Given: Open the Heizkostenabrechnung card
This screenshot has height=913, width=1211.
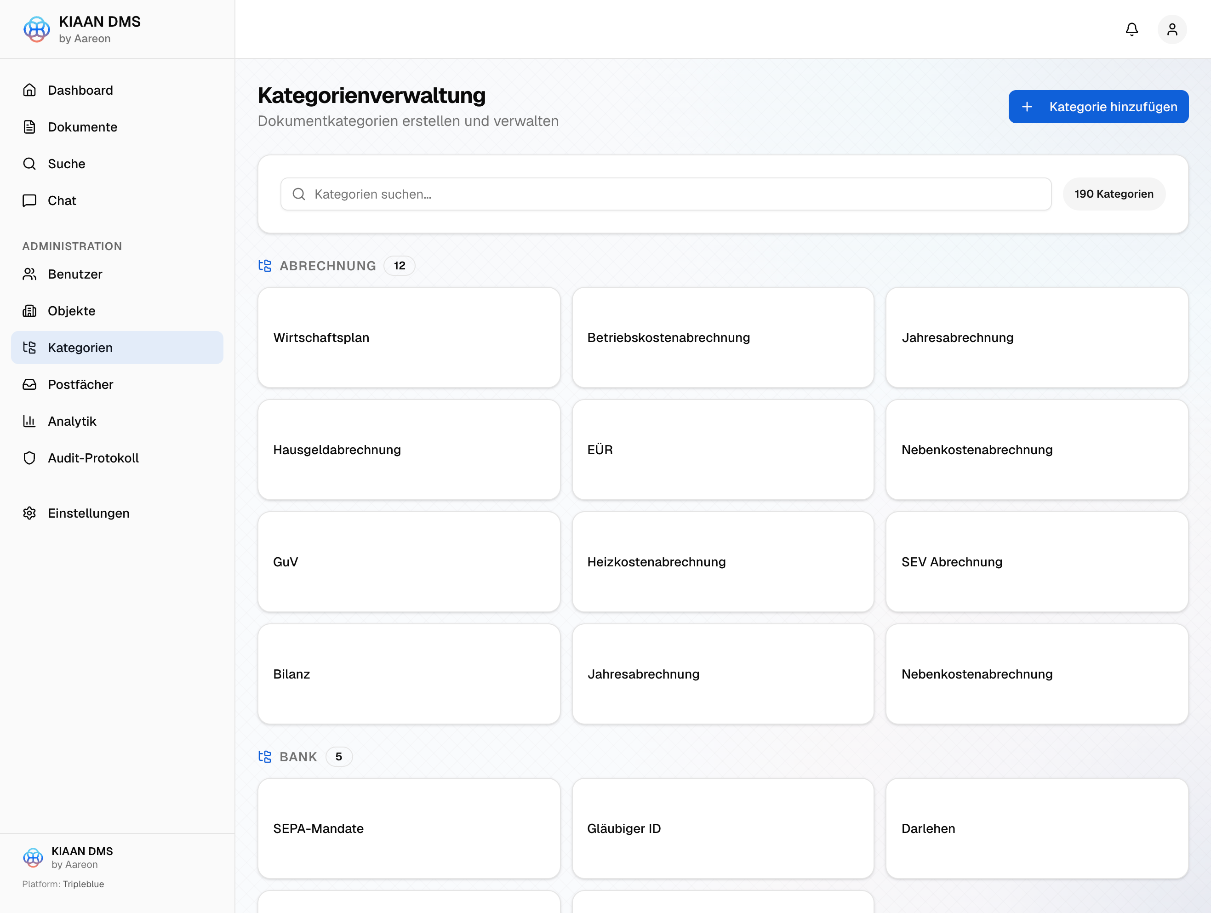Looking at the screenshot, I should pyautogui.click(x=723, y=562).
